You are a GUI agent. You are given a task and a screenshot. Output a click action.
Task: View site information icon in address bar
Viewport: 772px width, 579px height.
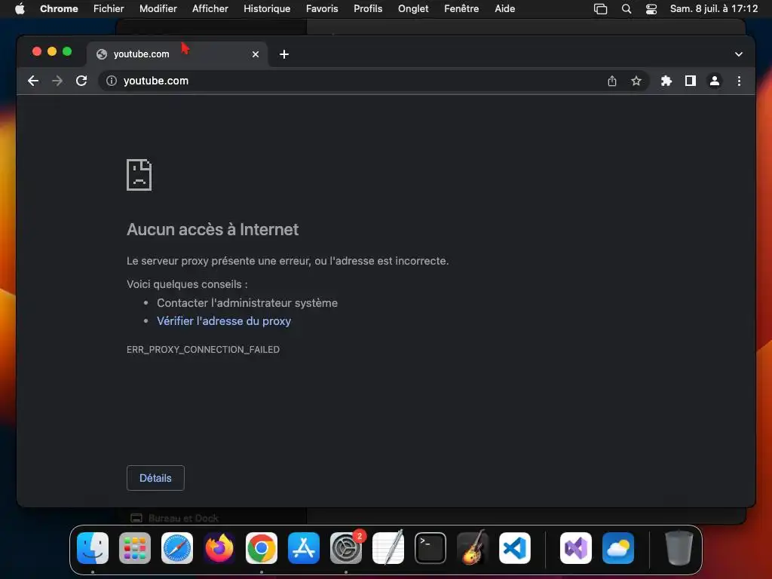112,81
